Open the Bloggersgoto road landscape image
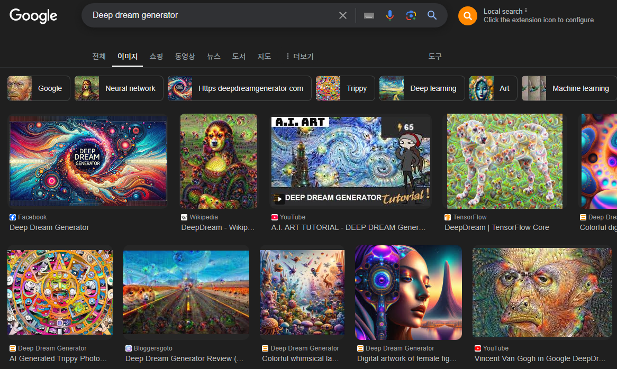 [x=186, y=292]
